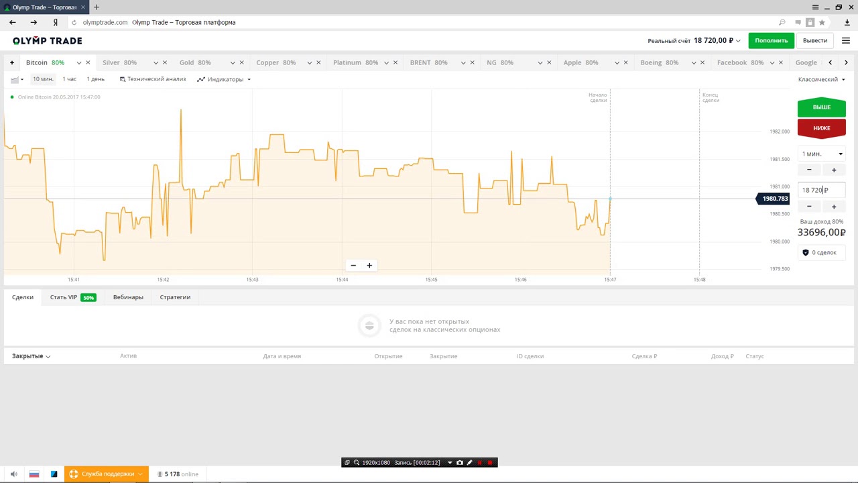
Task: Take screenshot via recorder camera icon
Action: (x=460, y=463)
